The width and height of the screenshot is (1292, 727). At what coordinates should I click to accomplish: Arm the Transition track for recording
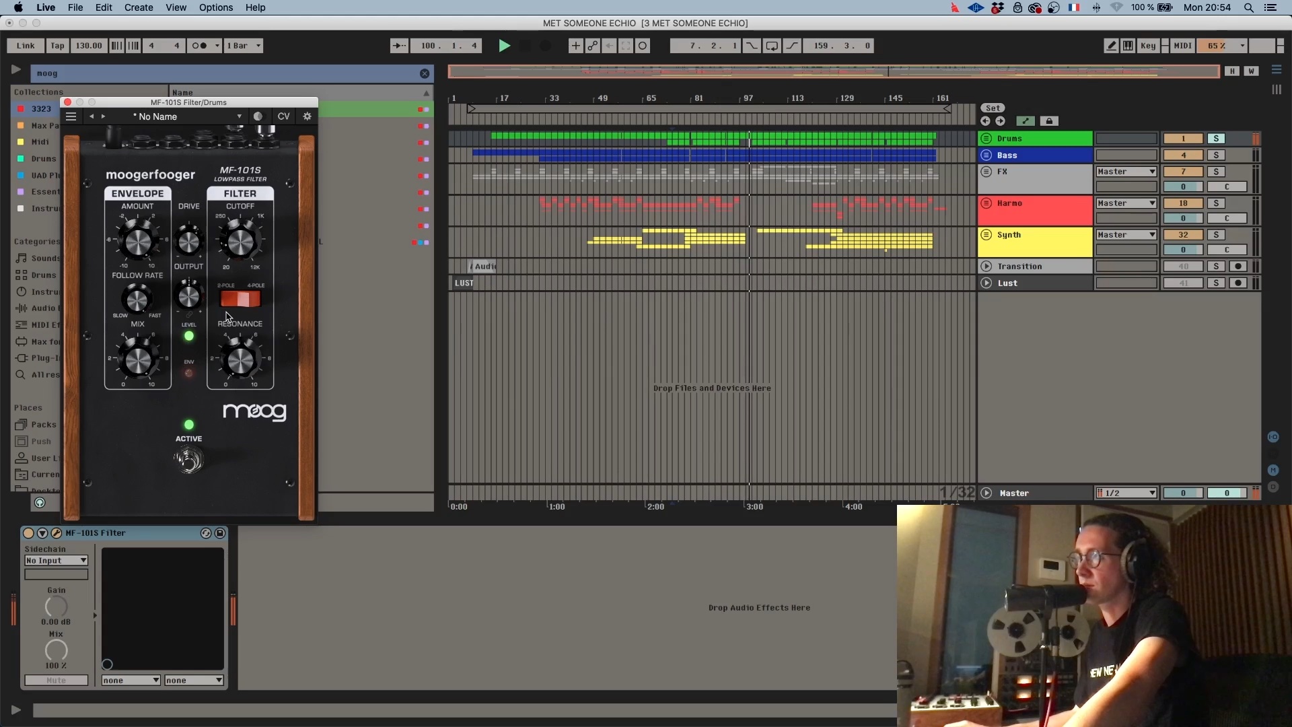(1238, 267)
